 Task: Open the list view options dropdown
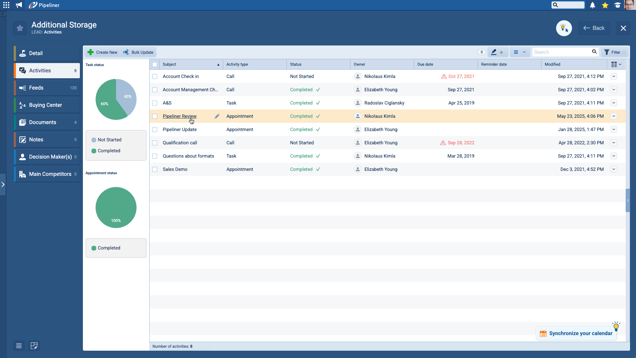pyautogui.click(x=520, y=52)
